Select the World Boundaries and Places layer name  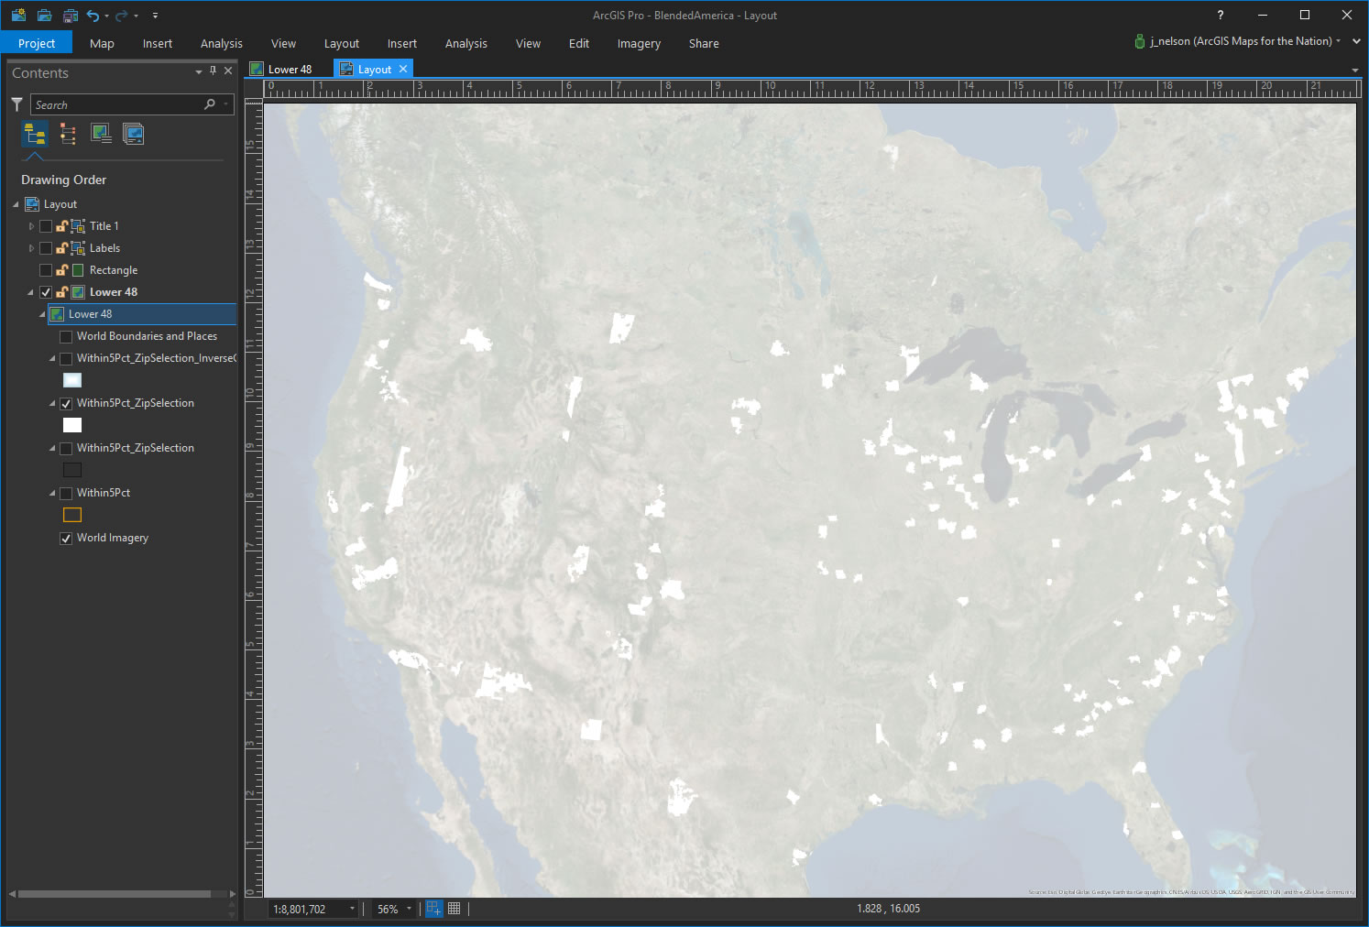coord(147,336)
